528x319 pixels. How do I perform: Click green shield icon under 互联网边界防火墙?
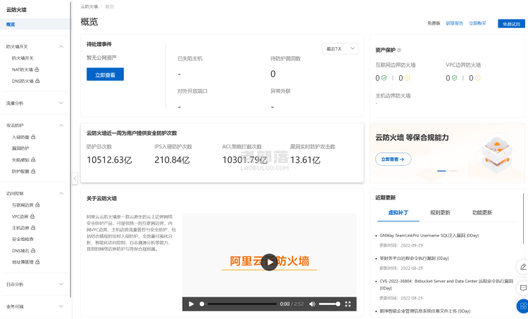point(384,78)
